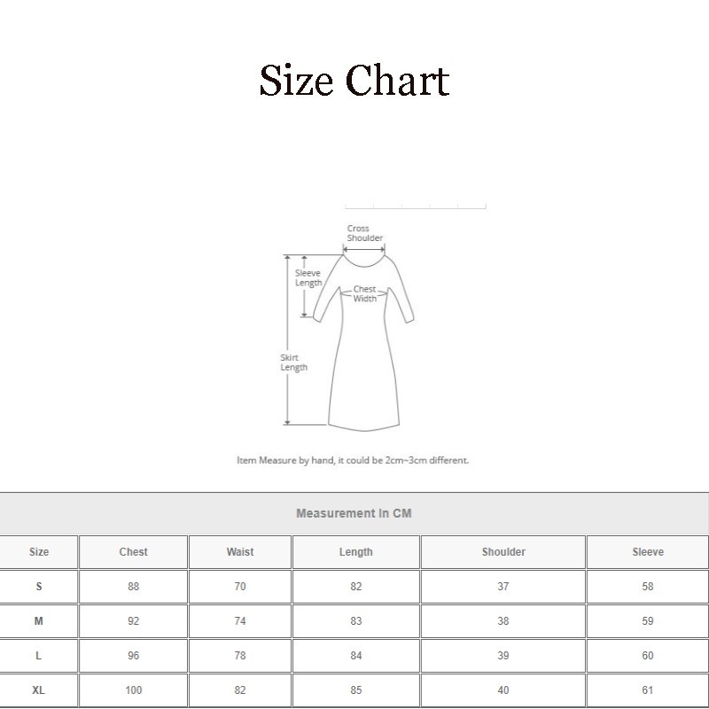Click the Skirt Length label on the diagram
Image resolution: width=709 pixels, height=709 pixels.
(x=293, y=362)
